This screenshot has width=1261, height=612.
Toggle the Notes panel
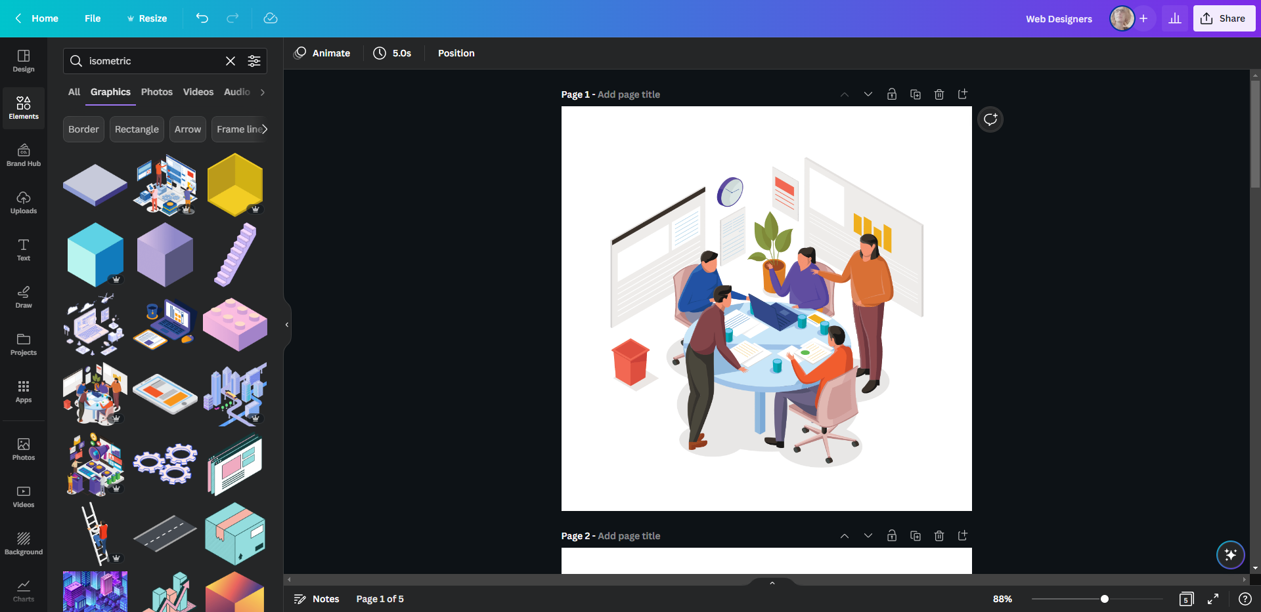[317, 599]
